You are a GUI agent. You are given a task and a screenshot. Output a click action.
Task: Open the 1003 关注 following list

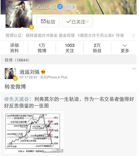70,48
